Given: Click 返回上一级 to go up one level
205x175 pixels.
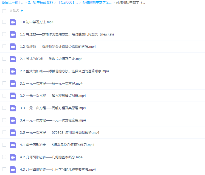Looking at the screenshot, I should 10,3.
